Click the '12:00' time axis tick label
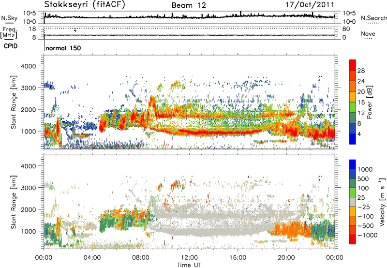The height and width of the screenshot is (268, 387). pyautogui.click(x=189, y=258)
